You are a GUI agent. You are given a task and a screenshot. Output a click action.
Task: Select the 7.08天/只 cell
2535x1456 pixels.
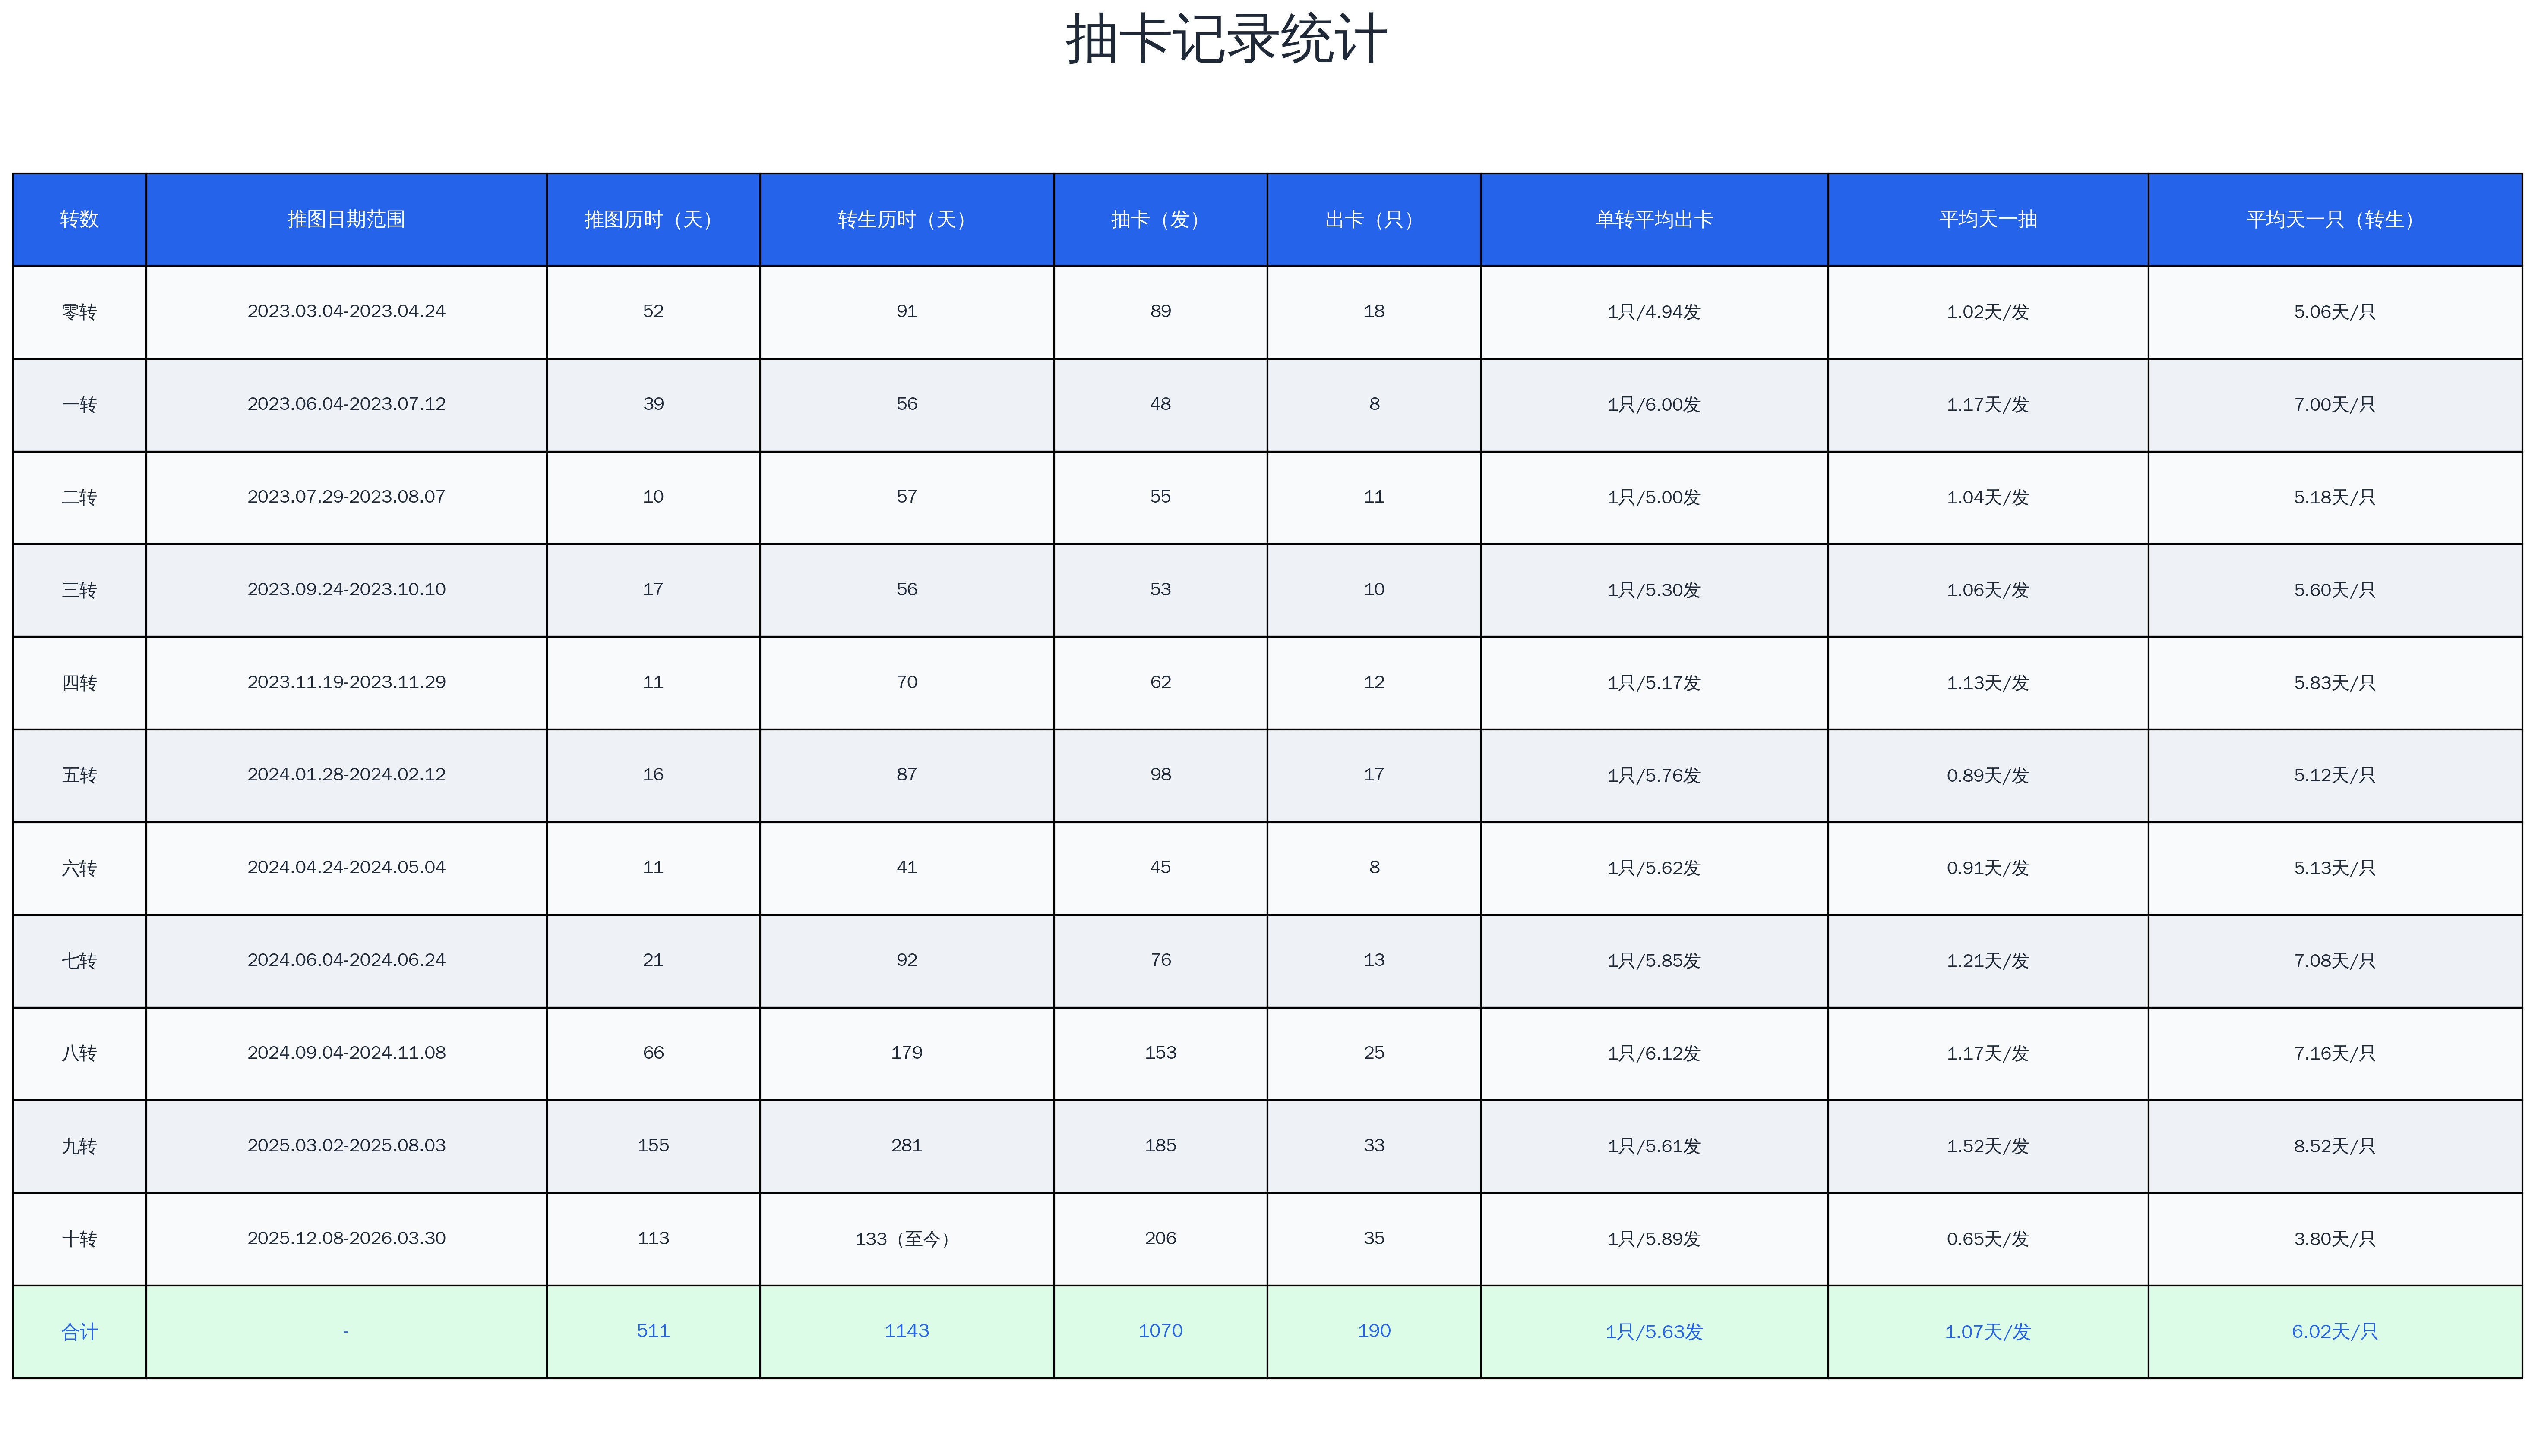click(2335, 961)
